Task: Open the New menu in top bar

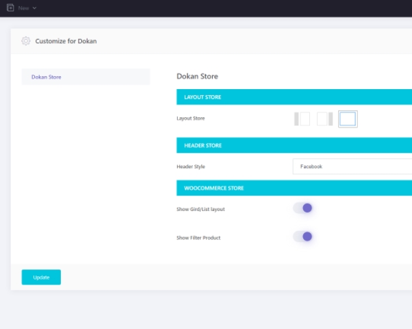Action: click(24, 8)
